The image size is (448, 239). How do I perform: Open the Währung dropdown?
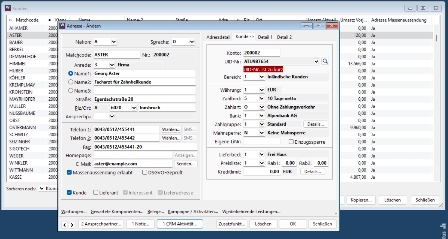[x=262, y=90]
